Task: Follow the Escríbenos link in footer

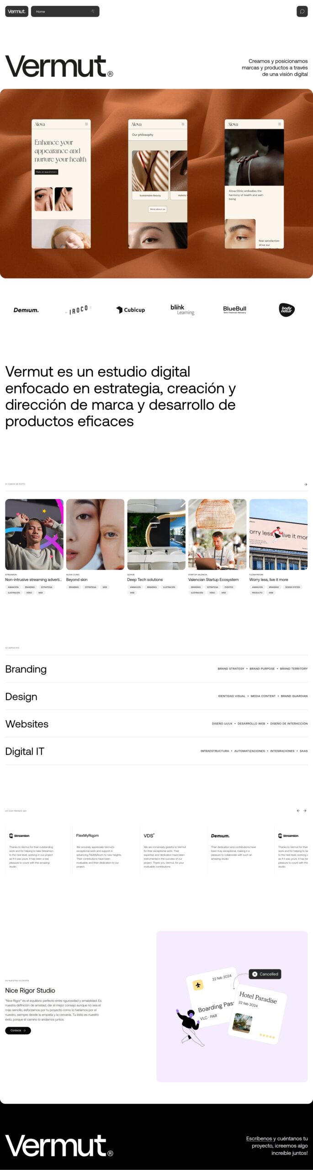Action: [x=259, y=1138]
